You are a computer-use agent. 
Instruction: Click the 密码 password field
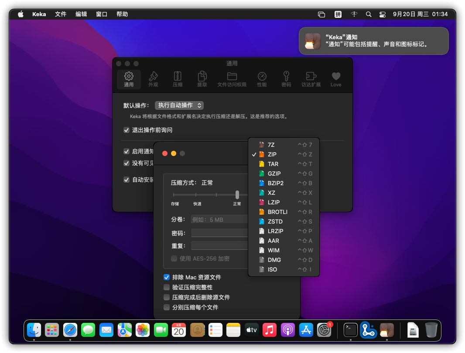click(x=219, y=233)
